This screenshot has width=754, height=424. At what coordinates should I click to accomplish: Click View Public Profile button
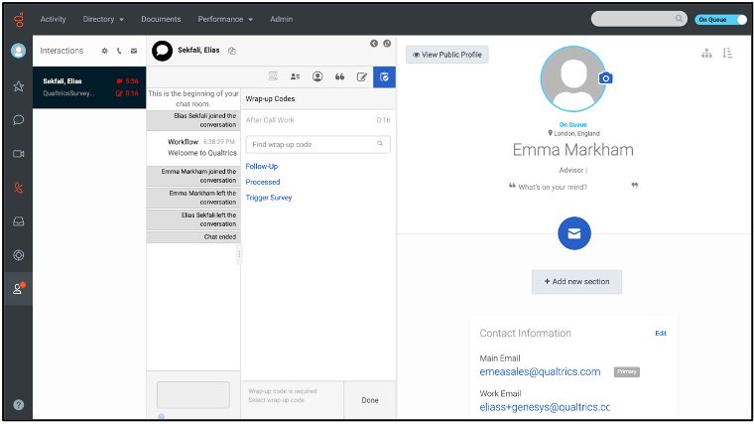pos(447,55)
